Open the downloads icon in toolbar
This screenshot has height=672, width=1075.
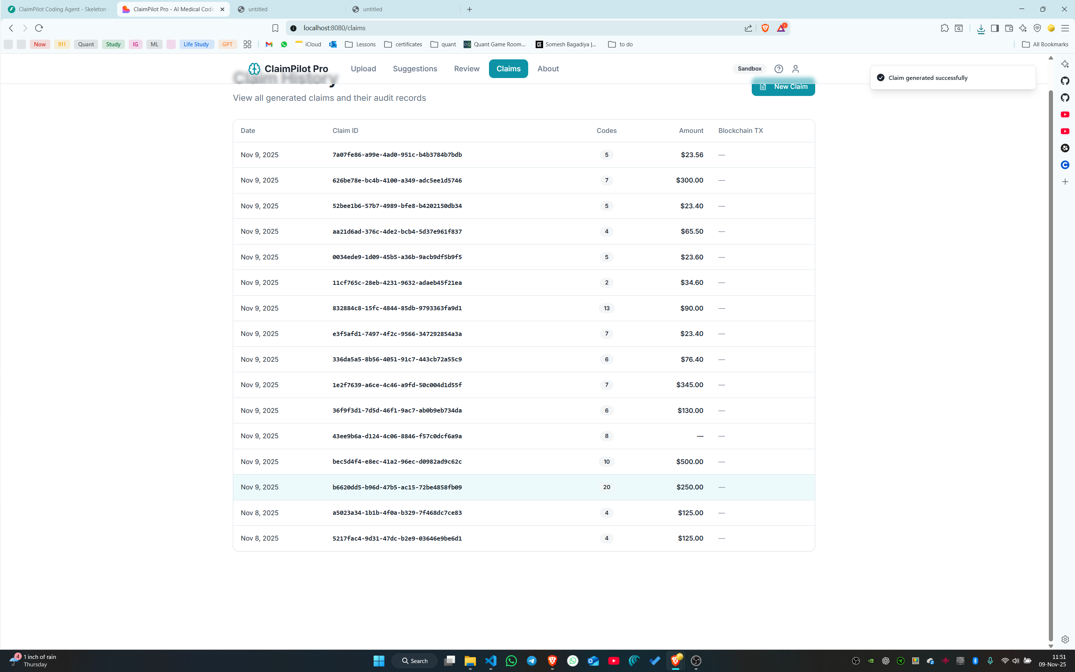click(981, 28)
